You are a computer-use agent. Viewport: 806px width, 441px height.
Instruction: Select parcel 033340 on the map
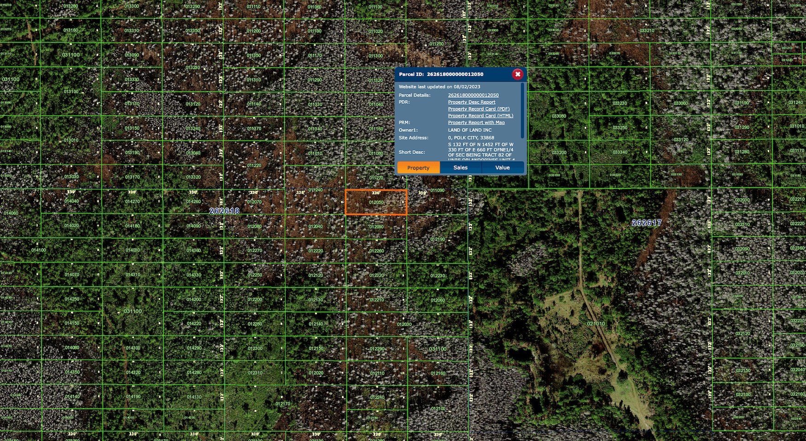tap(619, 152)
